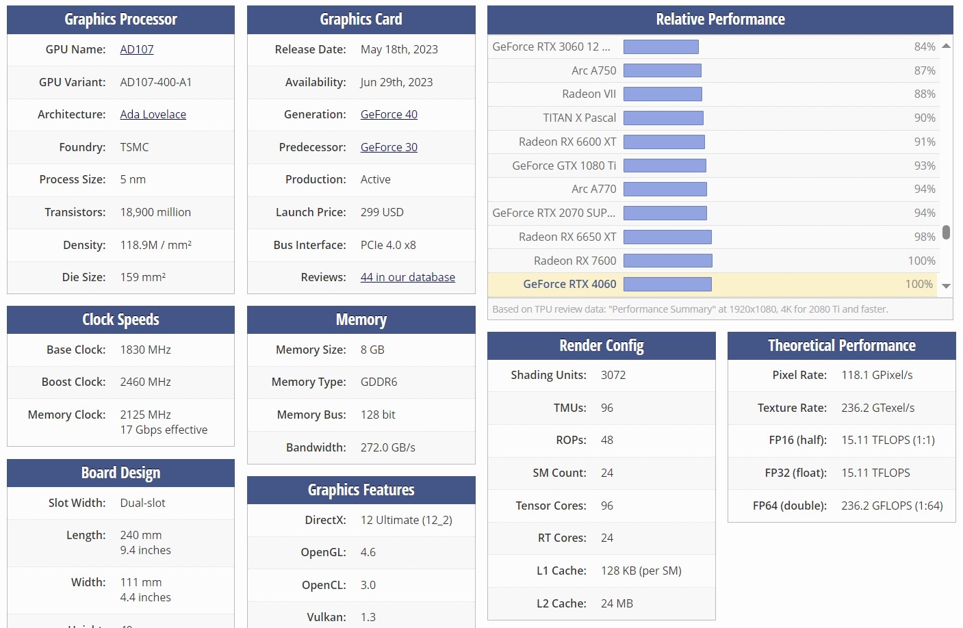Click the Relative Performance scrollbar thumb
Screen dimensions: 963x628
946,233
